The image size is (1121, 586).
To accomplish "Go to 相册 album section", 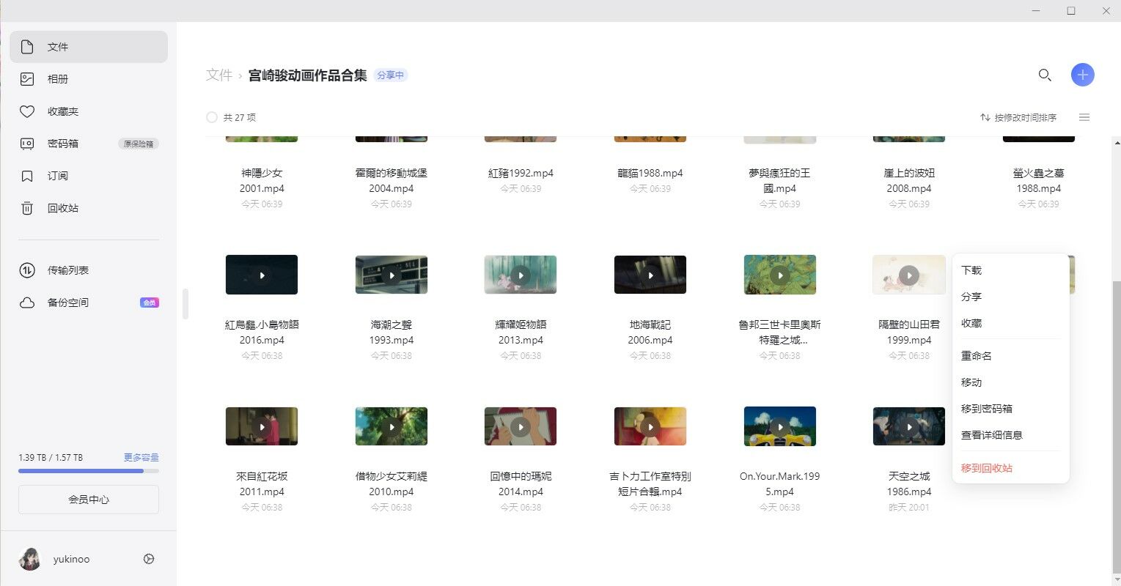I will 58,79.
